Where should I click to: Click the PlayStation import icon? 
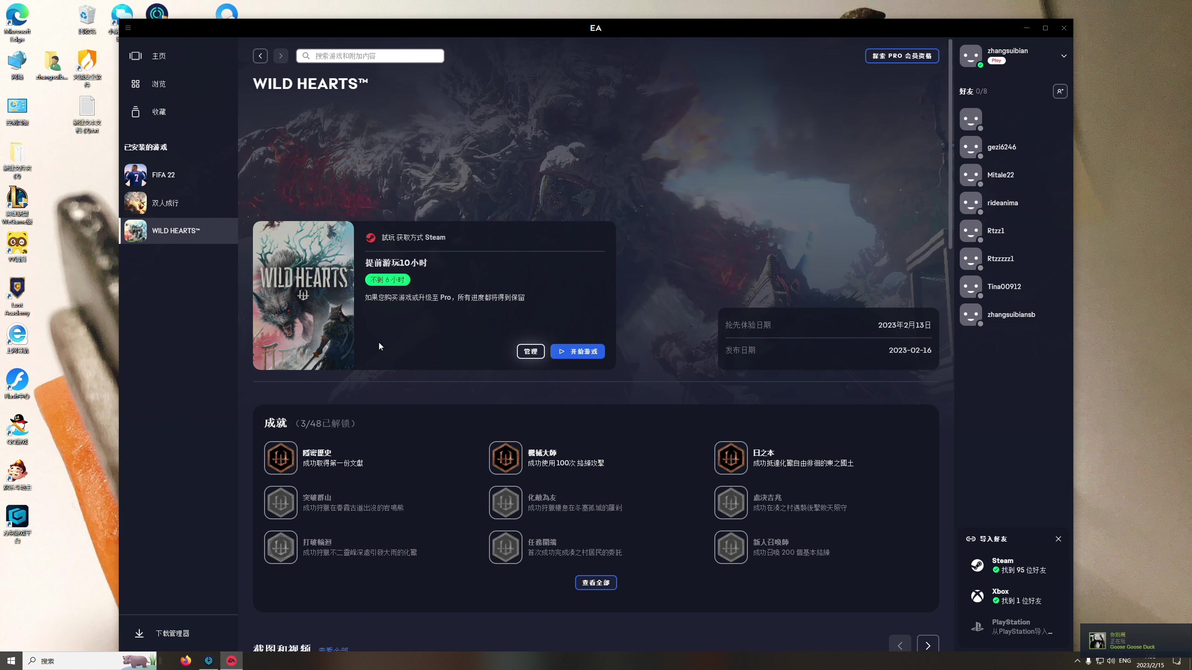(x=977, y=627)
